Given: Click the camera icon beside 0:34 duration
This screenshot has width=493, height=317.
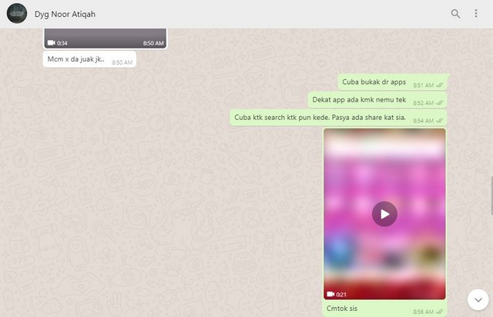Looking at the screenshot, I should point(51,43).
